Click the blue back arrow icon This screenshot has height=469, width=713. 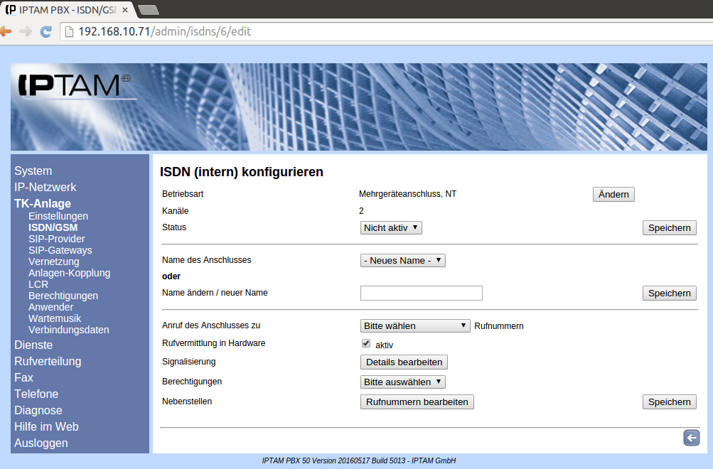(691, 438)
